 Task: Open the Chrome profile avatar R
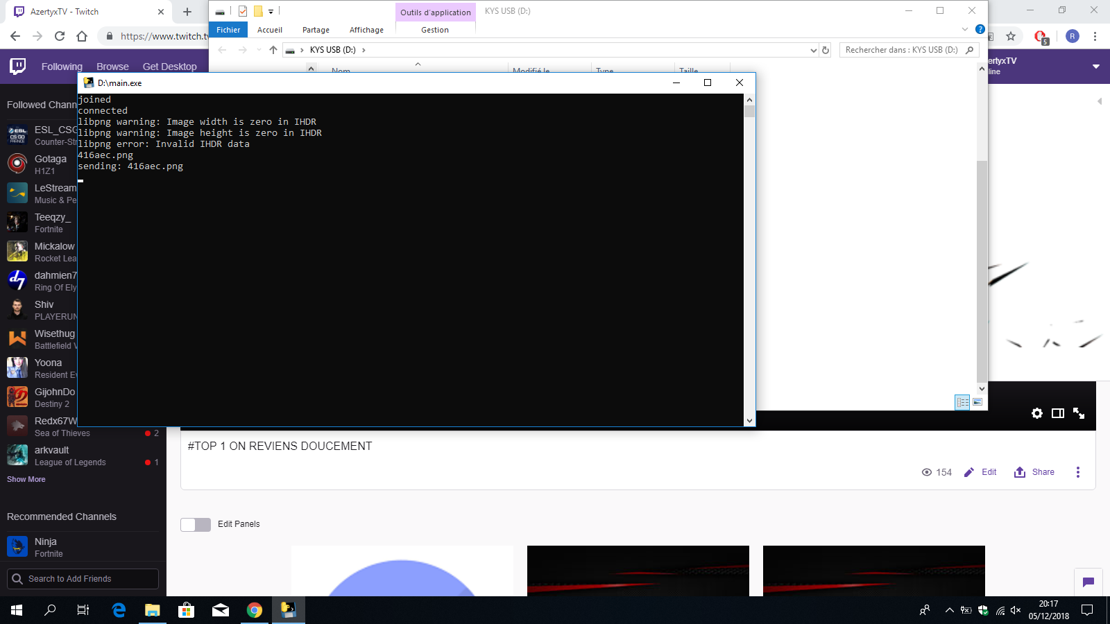click(x=1073, y=36)
